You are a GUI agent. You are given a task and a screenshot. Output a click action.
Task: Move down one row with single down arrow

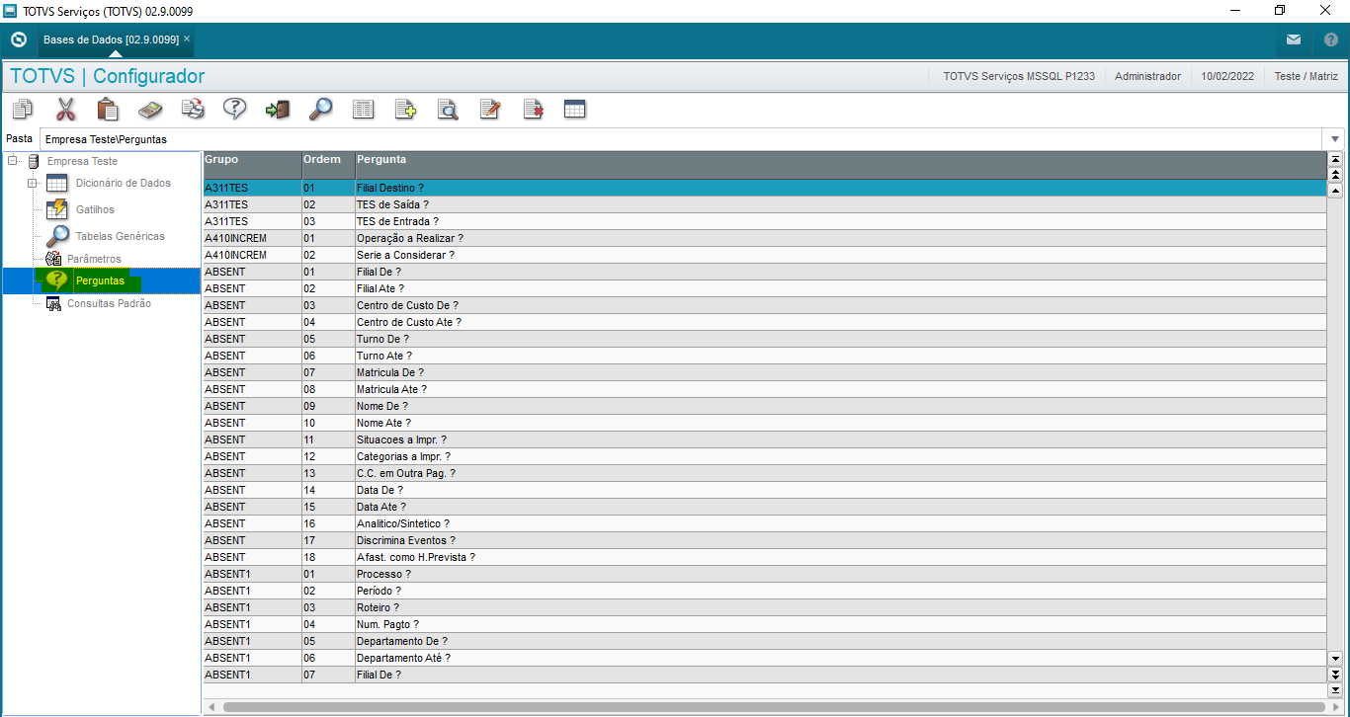[x=1336, y=658]
